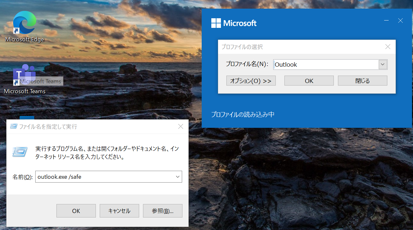
Task: Confirm profile with OK in profile dialog
Action: click(x=309, y=81)
